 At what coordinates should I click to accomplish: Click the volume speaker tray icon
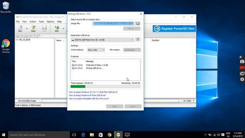(219, 135)
